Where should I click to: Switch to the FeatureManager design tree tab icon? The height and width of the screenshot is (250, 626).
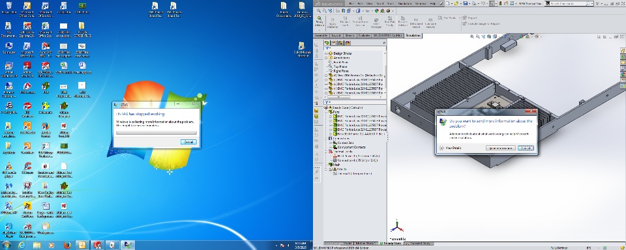tap(327, 43)
